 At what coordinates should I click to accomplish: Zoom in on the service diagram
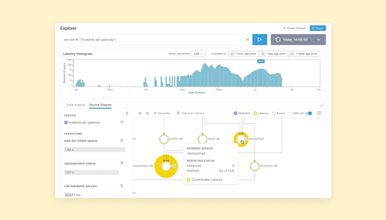pos(140,113)
